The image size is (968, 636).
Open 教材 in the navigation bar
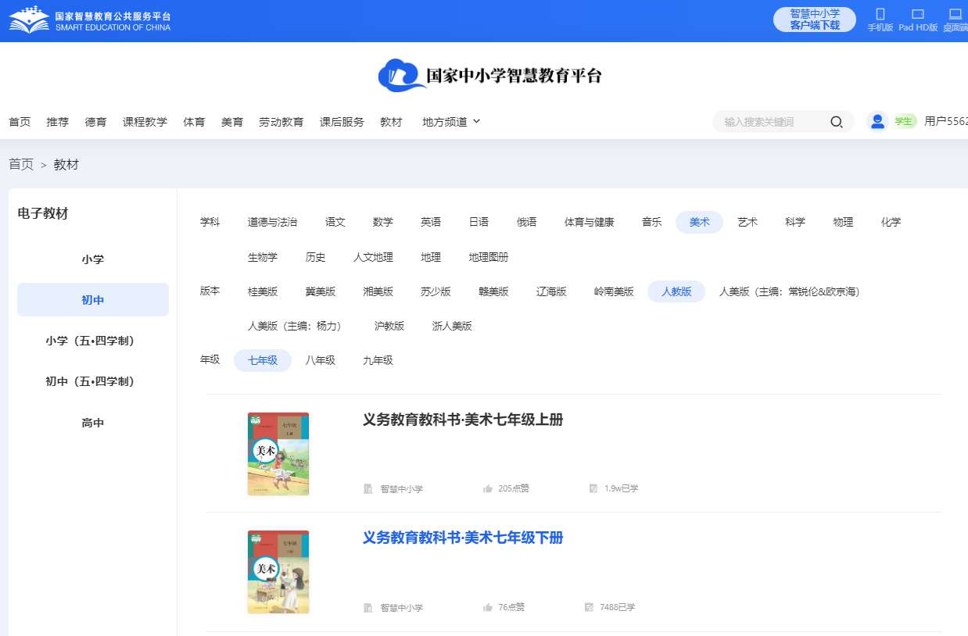(391, 122)
